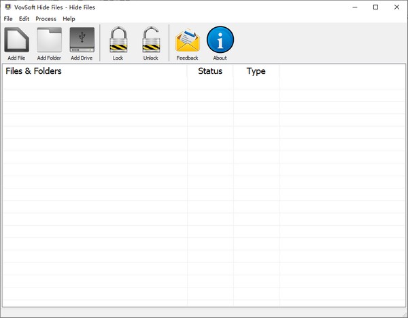Viewport: 408px width, 318px height.
Task: Click the Add File document icon
Action: tap(16, 40)
